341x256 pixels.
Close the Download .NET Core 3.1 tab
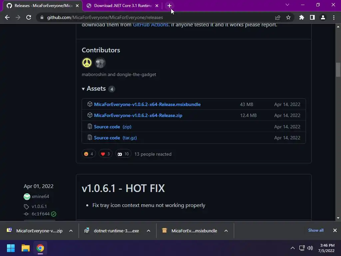point(157,6)
